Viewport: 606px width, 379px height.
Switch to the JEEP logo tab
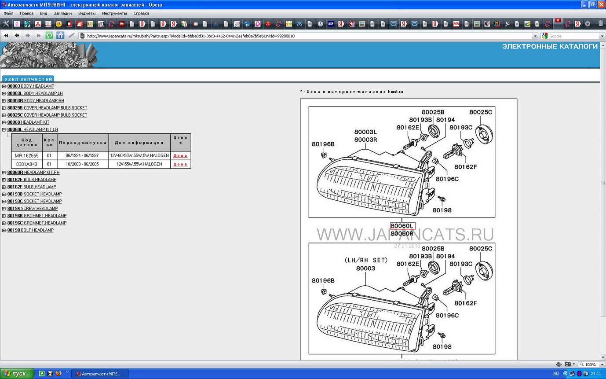[x=331, y=24]
